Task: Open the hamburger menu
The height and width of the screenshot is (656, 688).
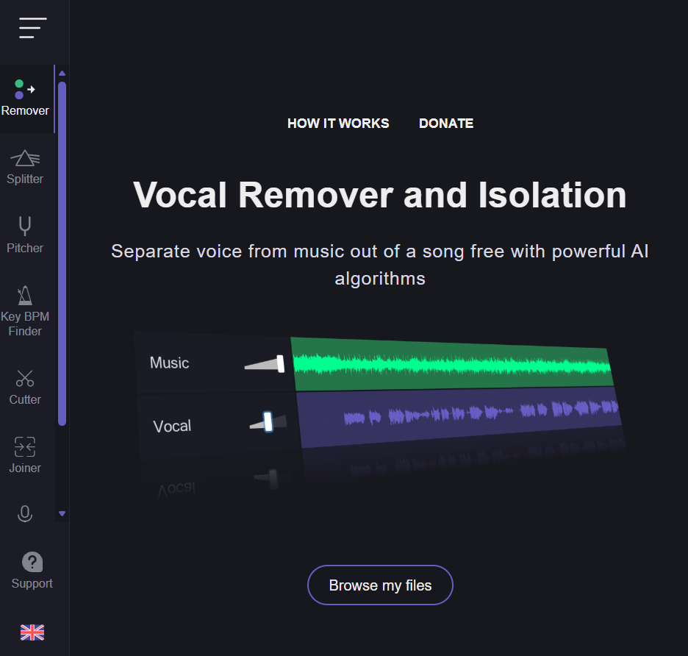Action: pyautogui.click(x=32, y=28)
